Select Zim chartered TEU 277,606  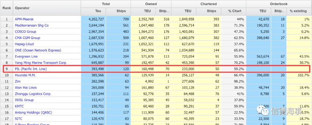[188, 81]
